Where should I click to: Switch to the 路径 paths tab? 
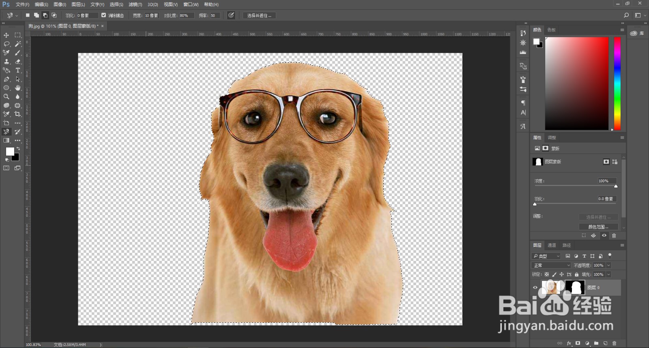(567, 246)
